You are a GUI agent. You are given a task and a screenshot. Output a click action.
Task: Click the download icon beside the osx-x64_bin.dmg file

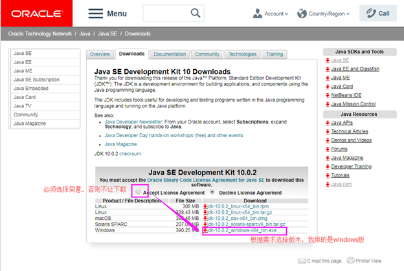coord(205,218)
